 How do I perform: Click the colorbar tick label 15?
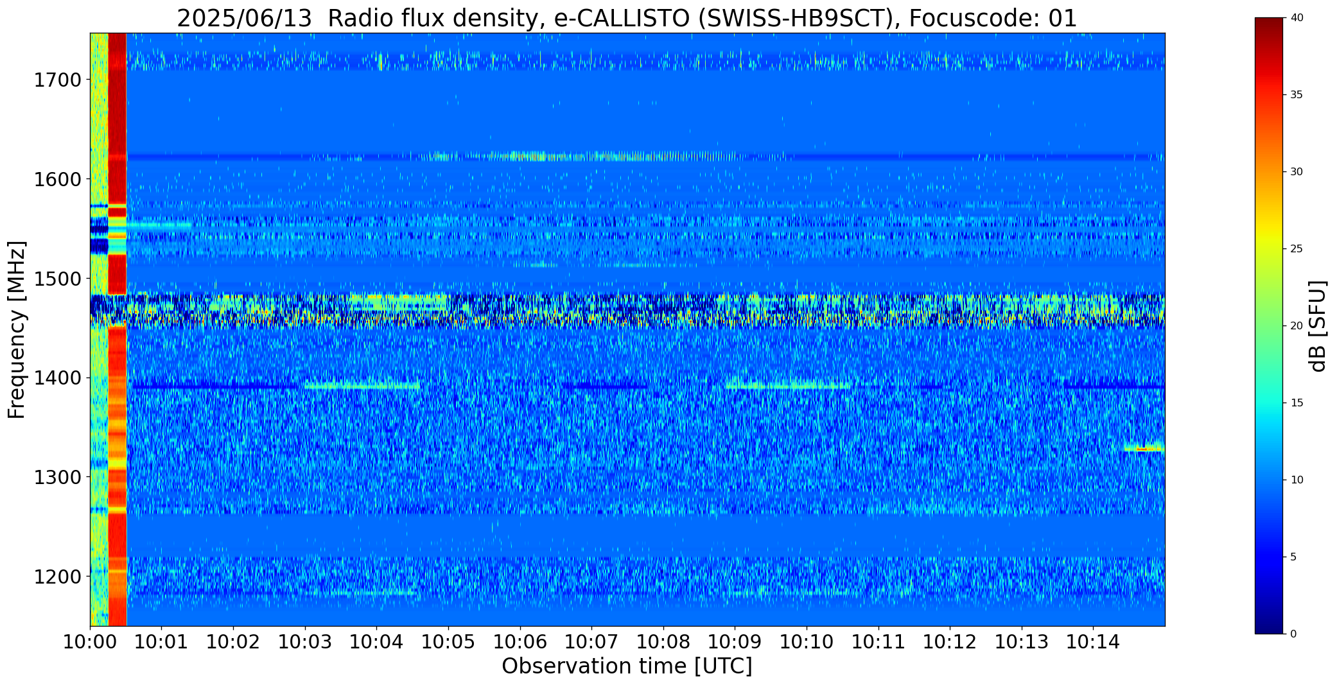tap(1297, 403)
